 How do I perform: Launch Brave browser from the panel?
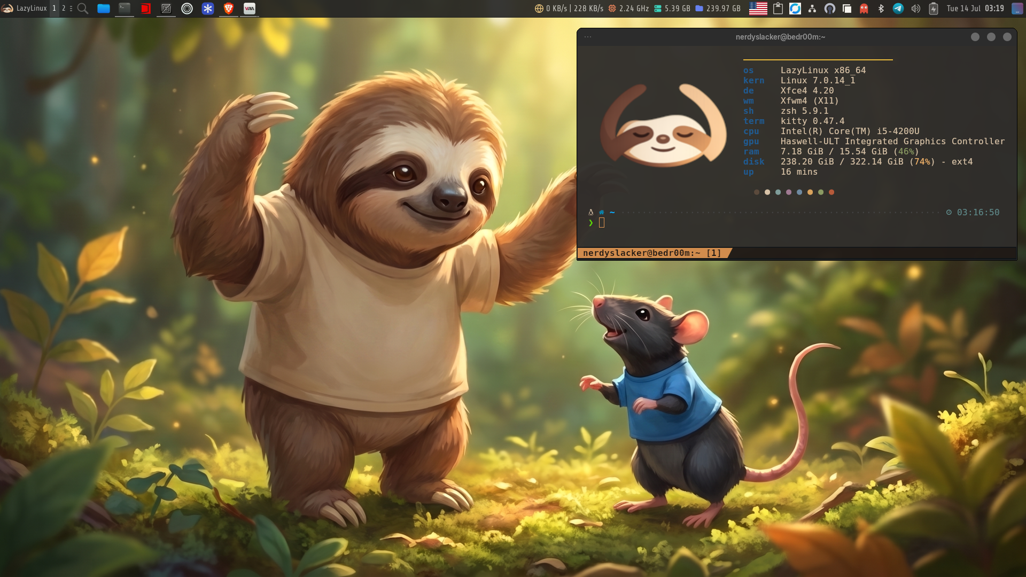point(229,8)
